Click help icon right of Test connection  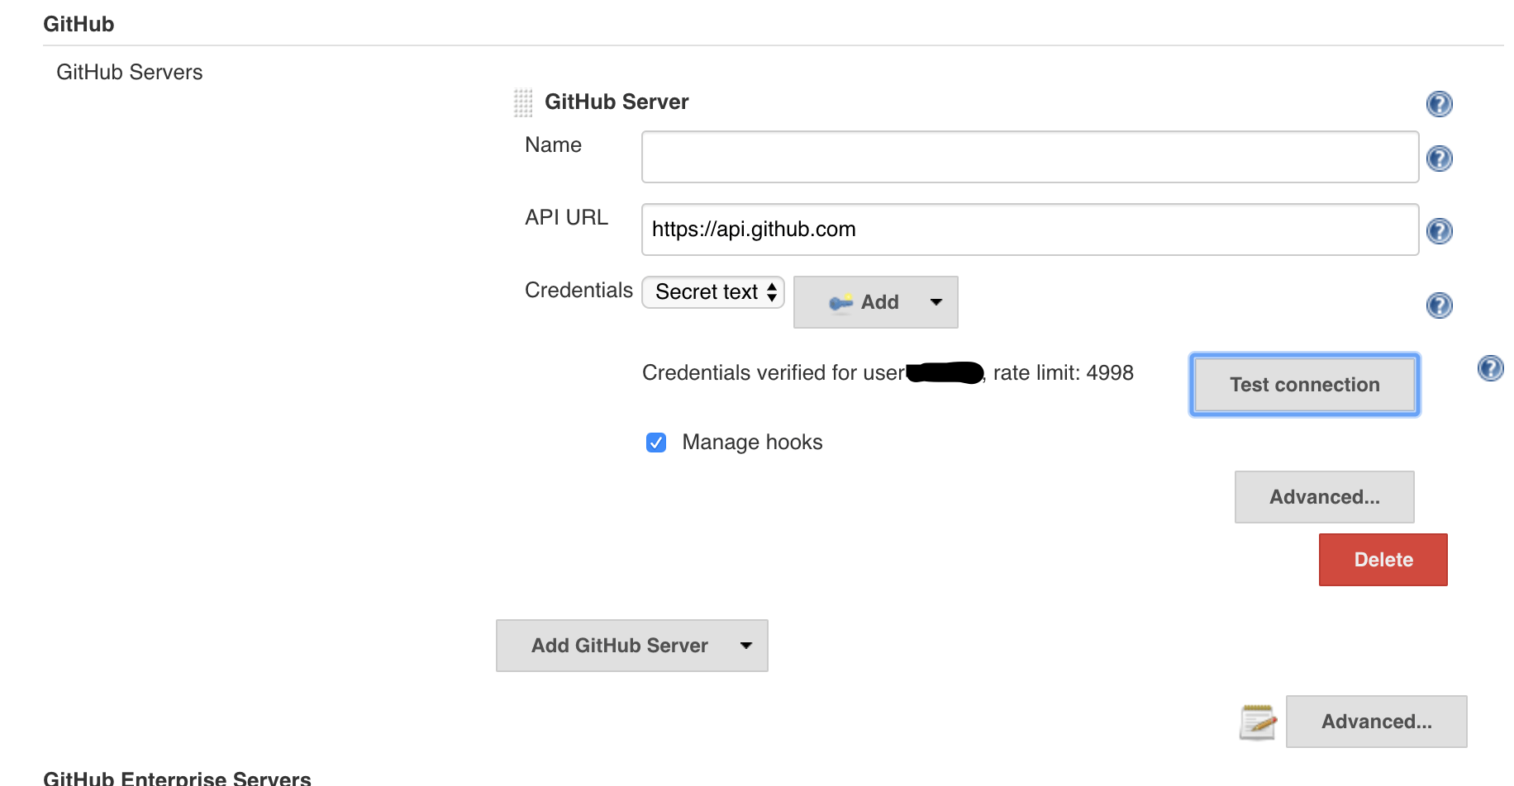click(1490, 368)
